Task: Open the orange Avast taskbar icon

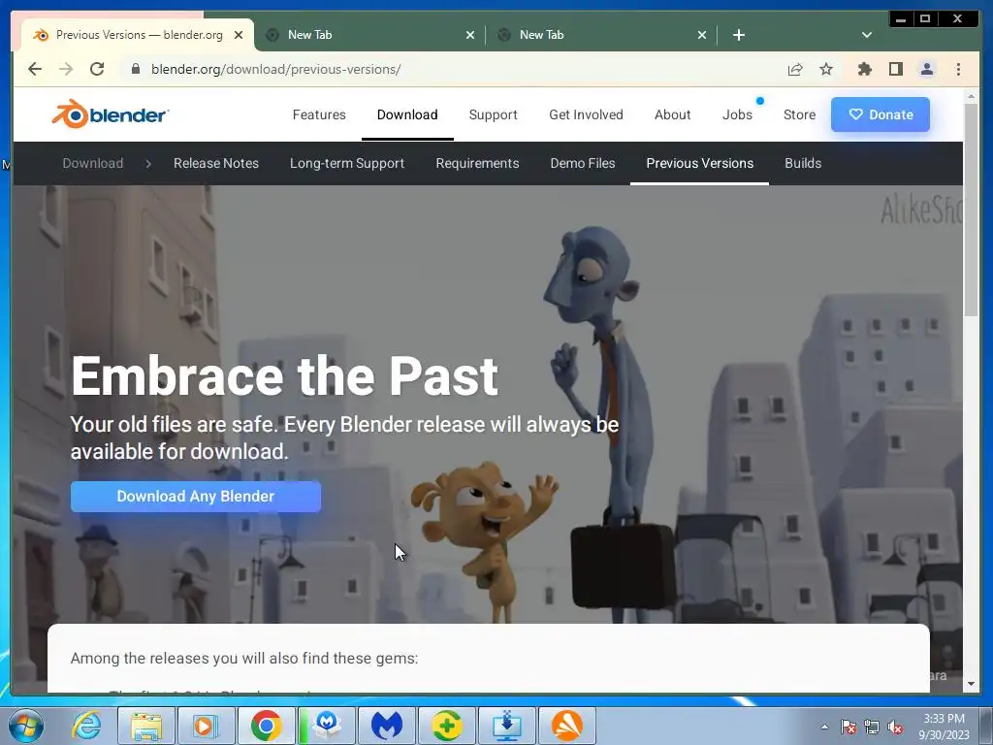Action: tap(567, 726)
